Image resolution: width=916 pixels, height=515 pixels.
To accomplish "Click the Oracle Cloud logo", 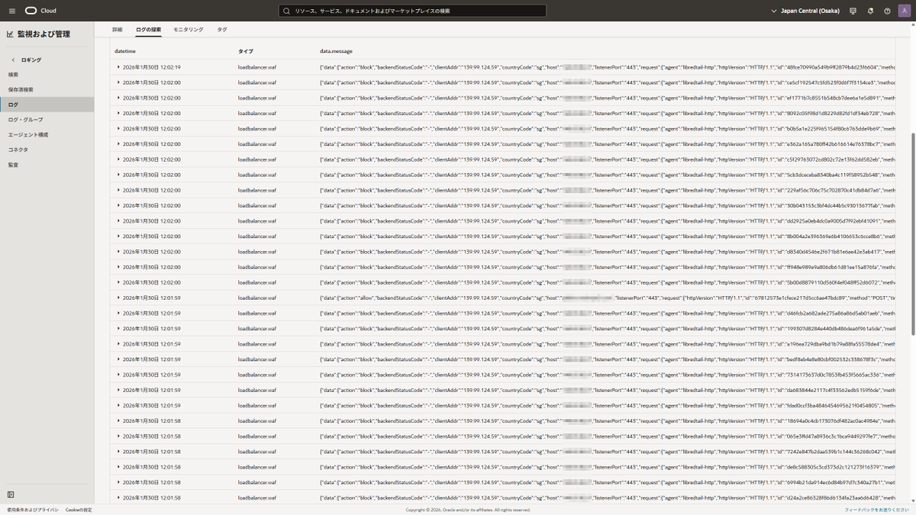I will coord(40,11).
